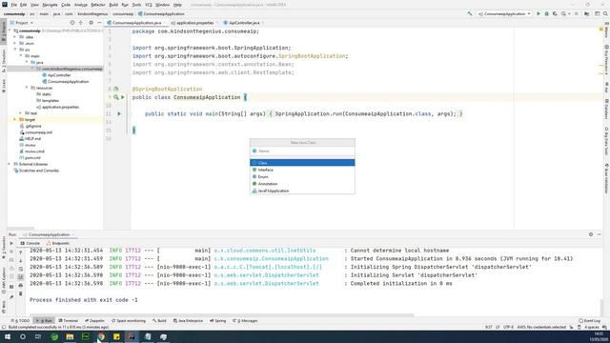Expand the .idea folder node

tap(15, 36)
